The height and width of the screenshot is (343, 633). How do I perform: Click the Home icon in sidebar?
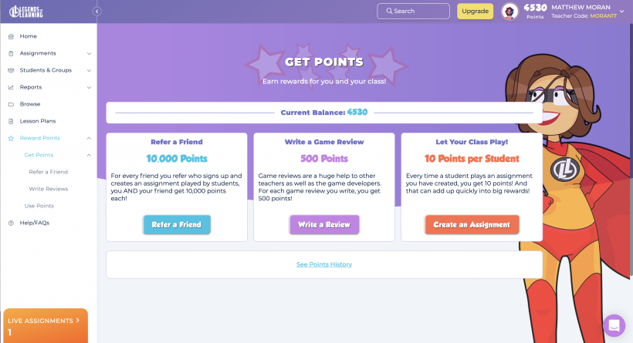(11, 36)
